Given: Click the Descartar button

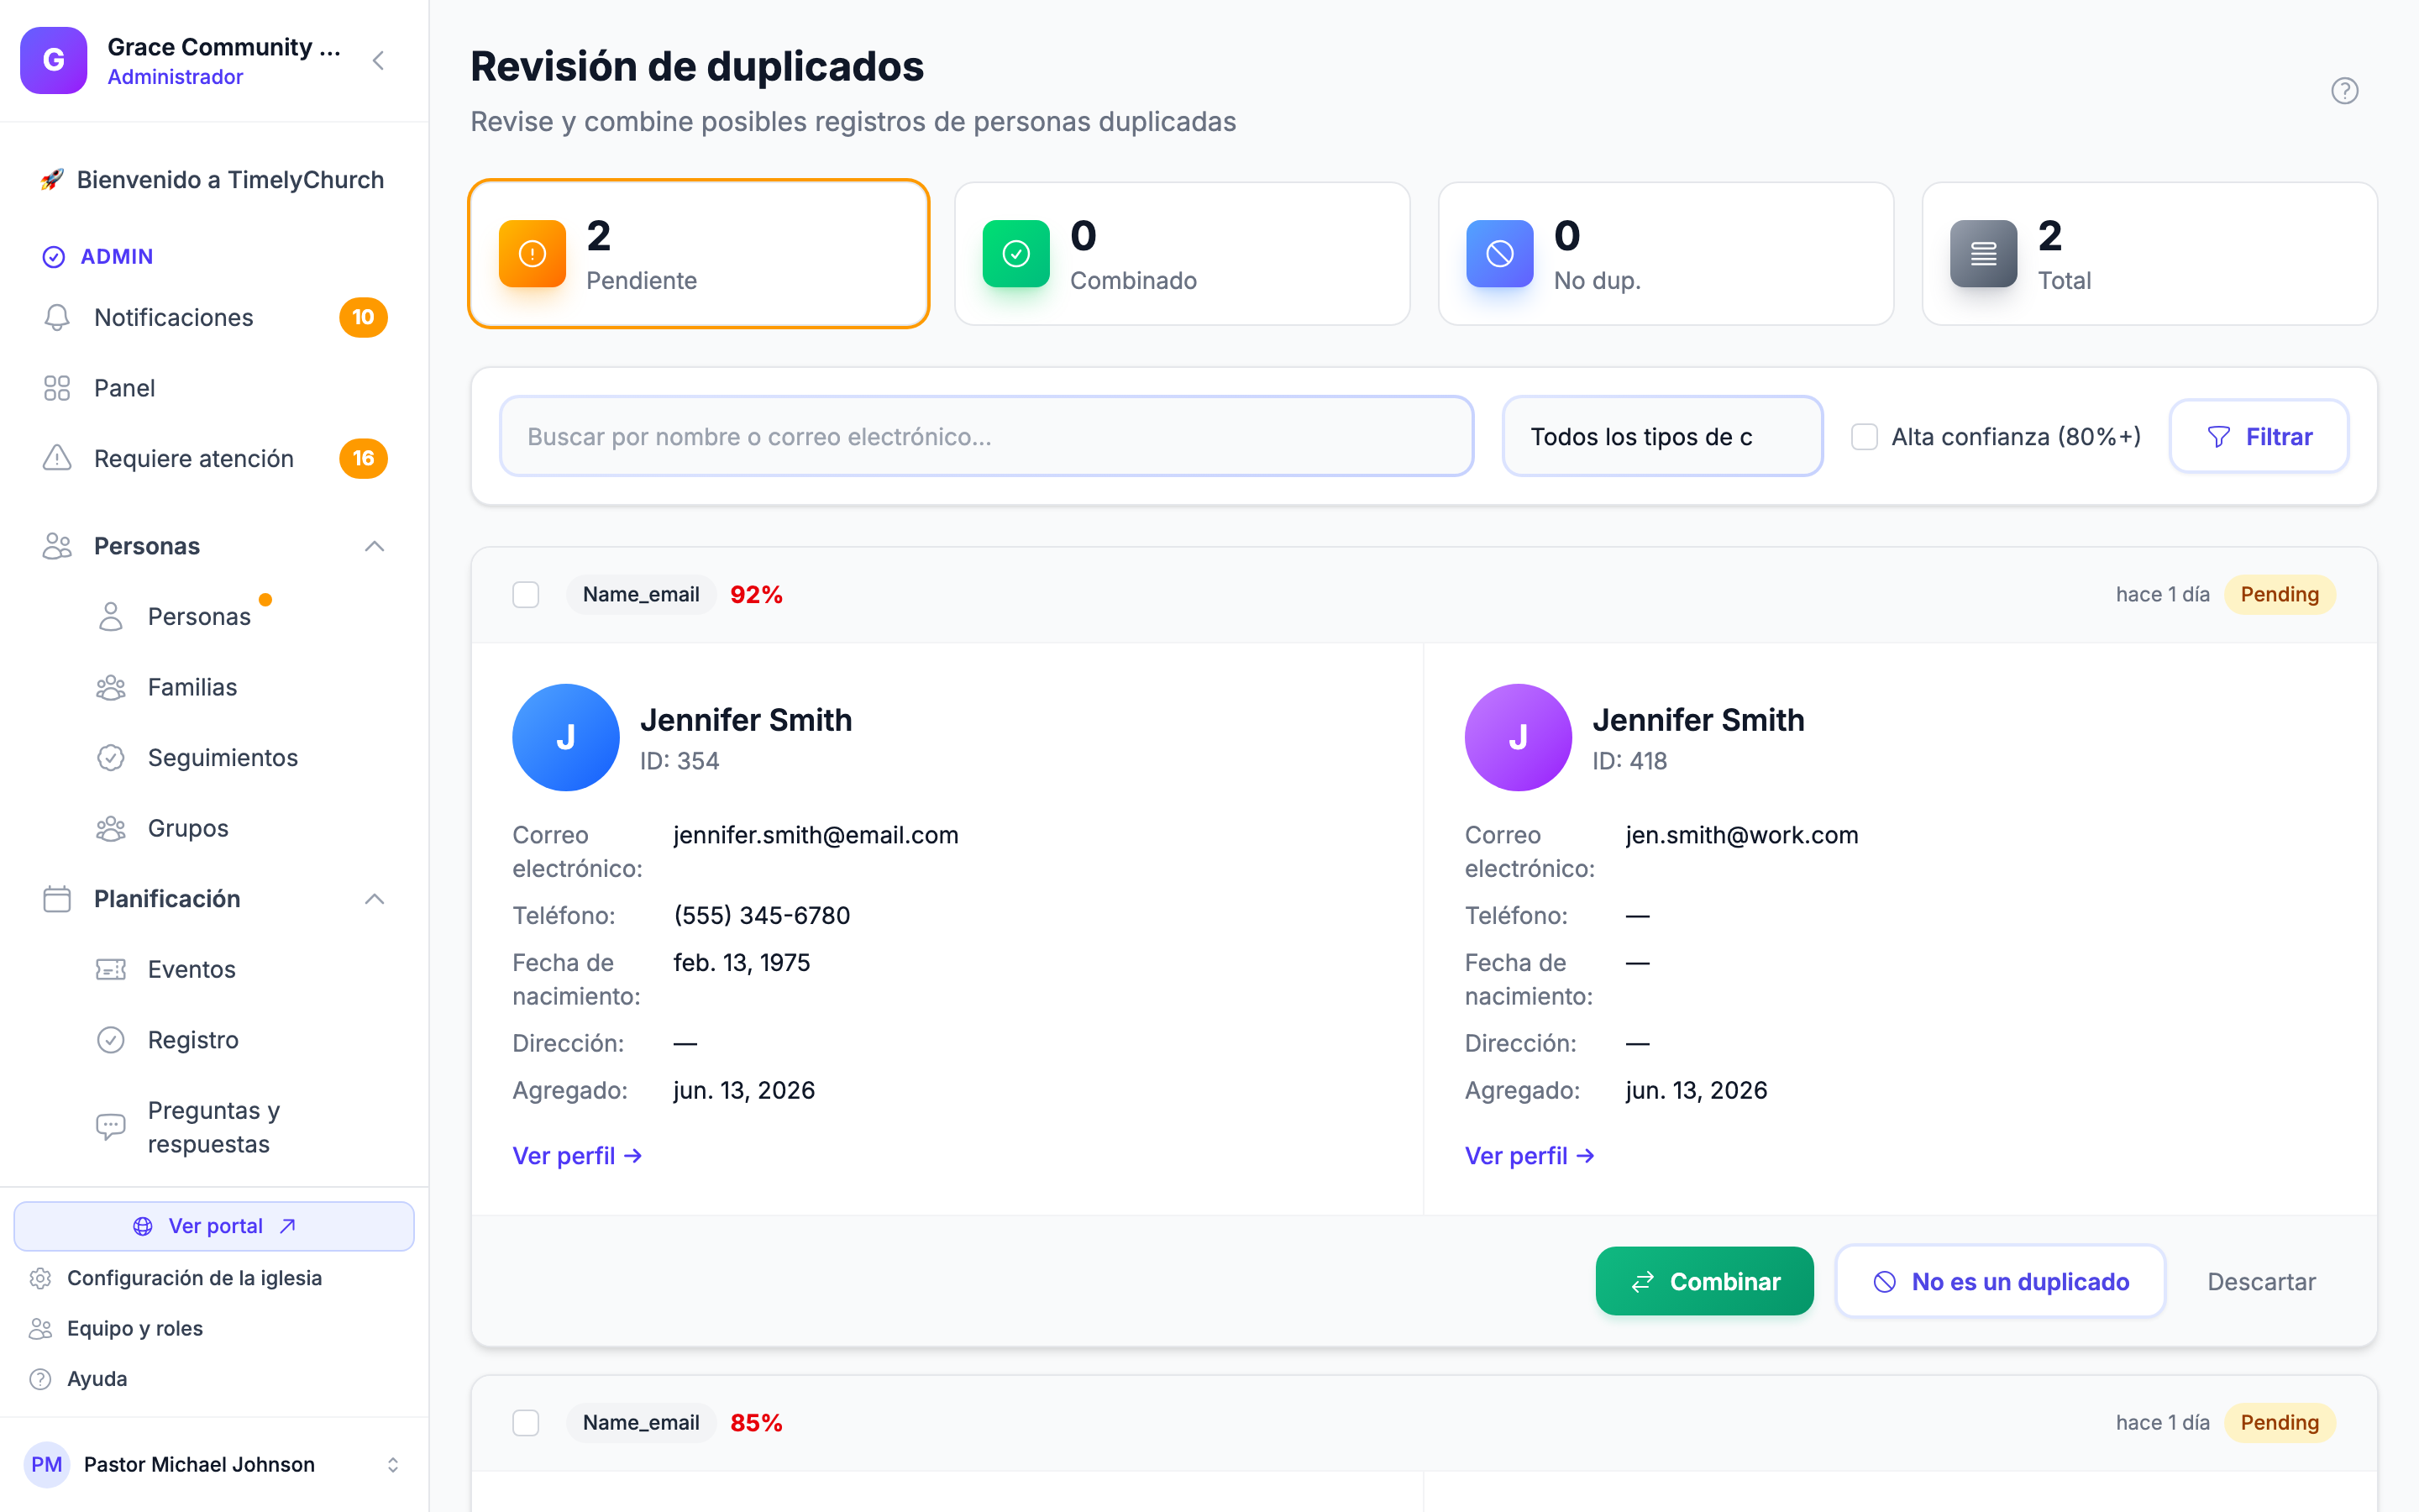Looking at the screenshot, I should click(2261, 1281).
